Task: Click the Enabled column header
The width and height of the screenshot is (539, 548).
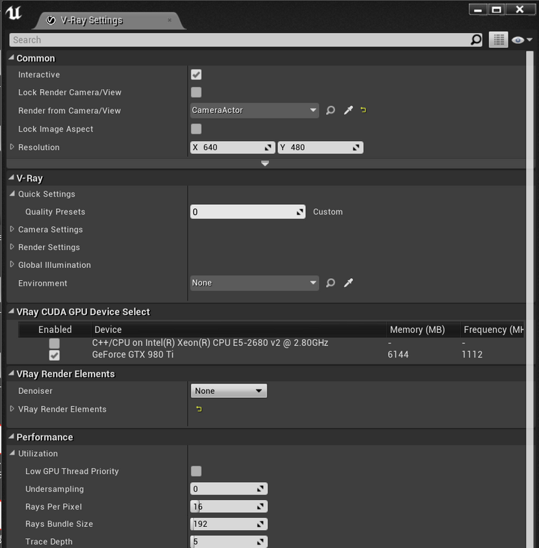Action: pyautogui.click(x=55, y=329)
